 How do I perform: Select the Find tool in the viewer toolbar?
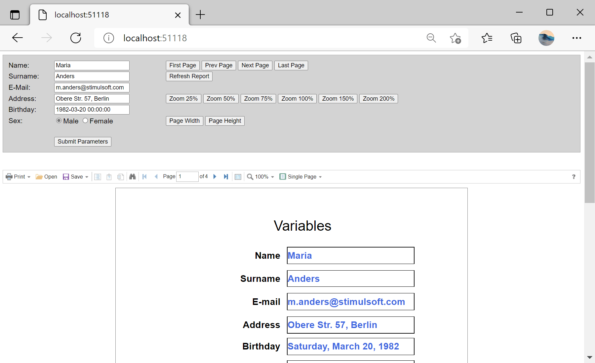click(133, 177)
